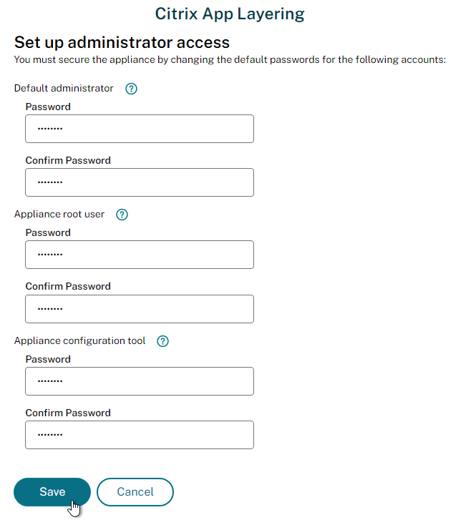Open help icon beside Appliance configuration tool

point(162,341)
